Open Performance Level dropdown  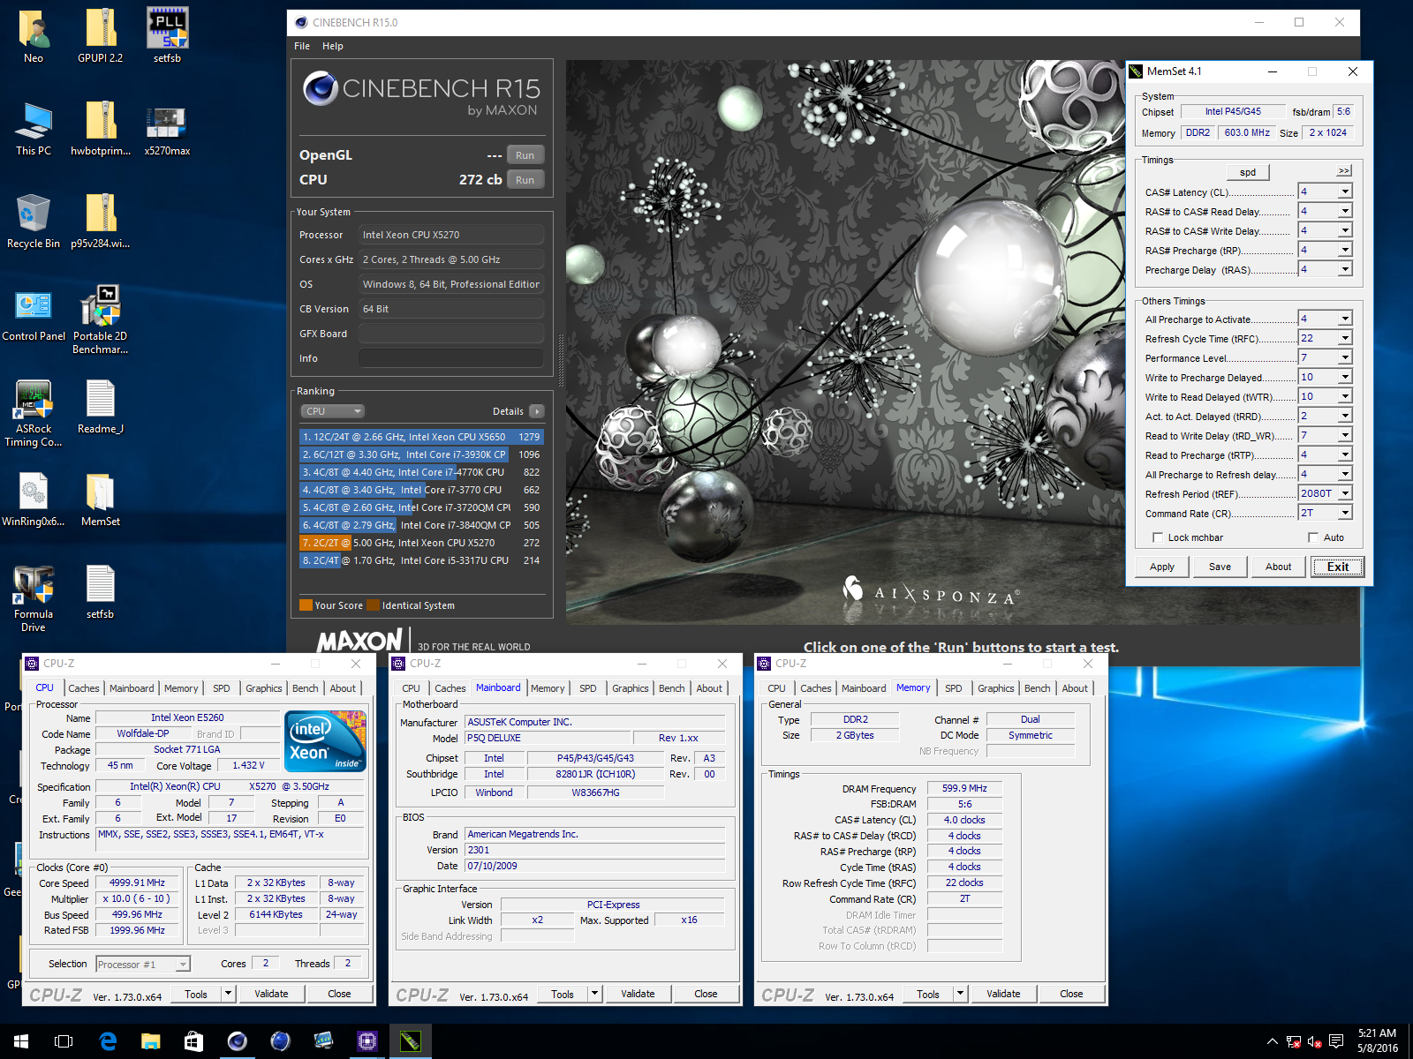(x=1345, y=357)
